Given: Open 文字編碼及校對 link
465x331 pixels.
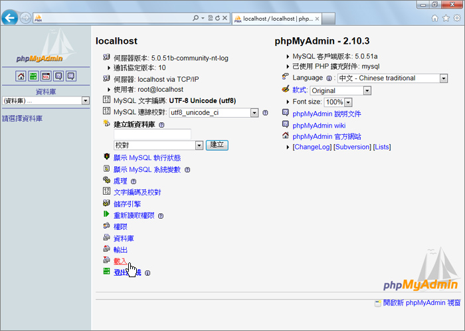Looking at the screenshot, I should [138, 193].
